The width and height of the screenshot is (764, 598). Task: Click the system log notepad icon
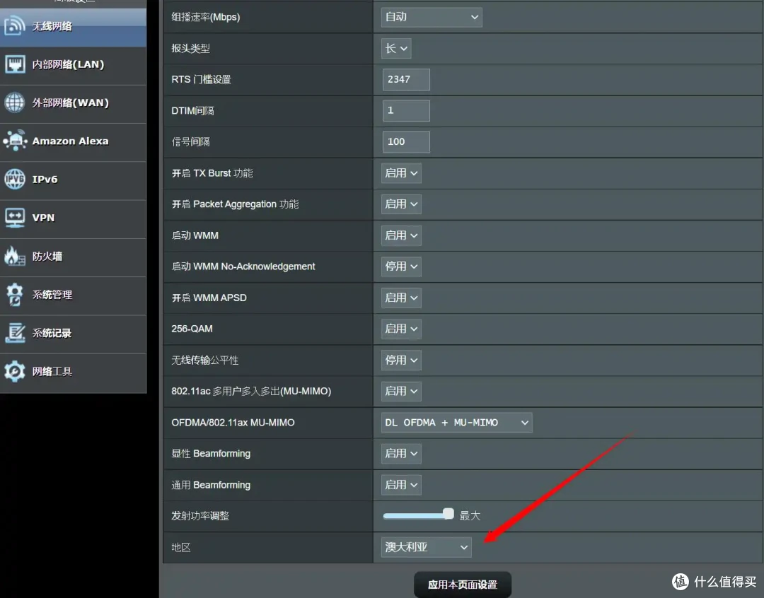pos(15,333)
